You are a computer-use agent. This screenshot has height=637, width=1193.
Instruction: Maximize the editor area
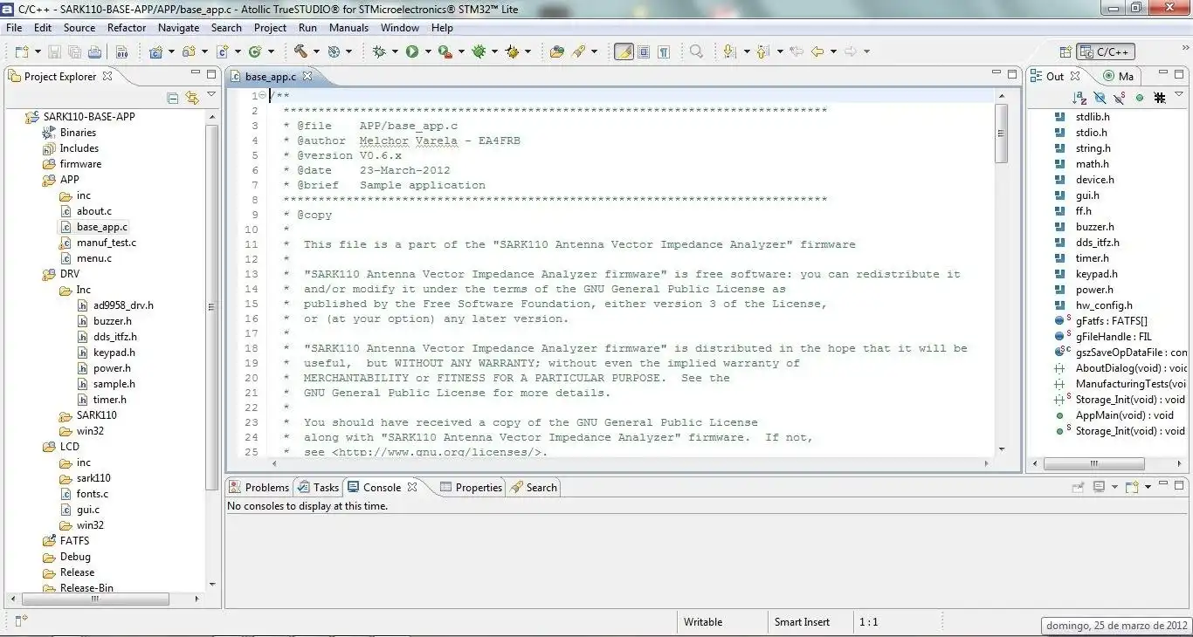[1012, 75]
